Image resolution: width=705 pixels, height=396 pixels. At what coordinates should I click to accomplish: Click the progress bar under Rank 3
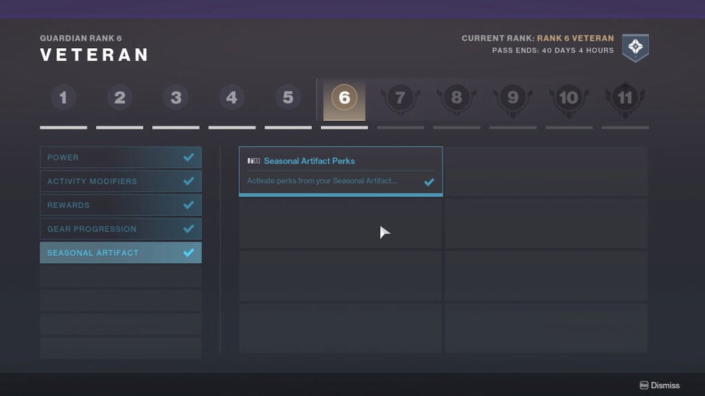(176, 127)
